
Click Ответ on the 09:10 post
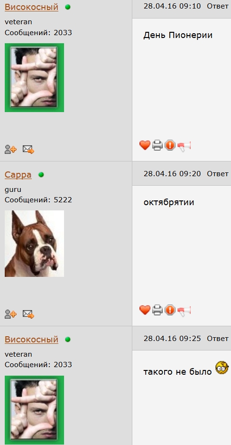click(x=217, y=6)
